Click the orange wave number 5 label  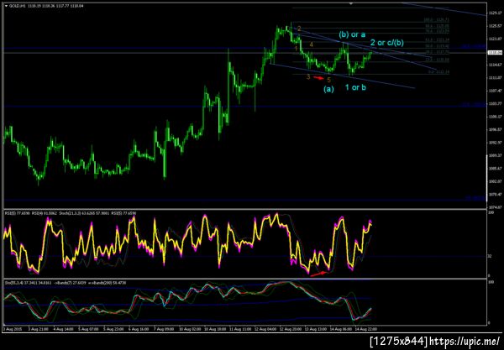pyautogui.click(x=328, y=80)
